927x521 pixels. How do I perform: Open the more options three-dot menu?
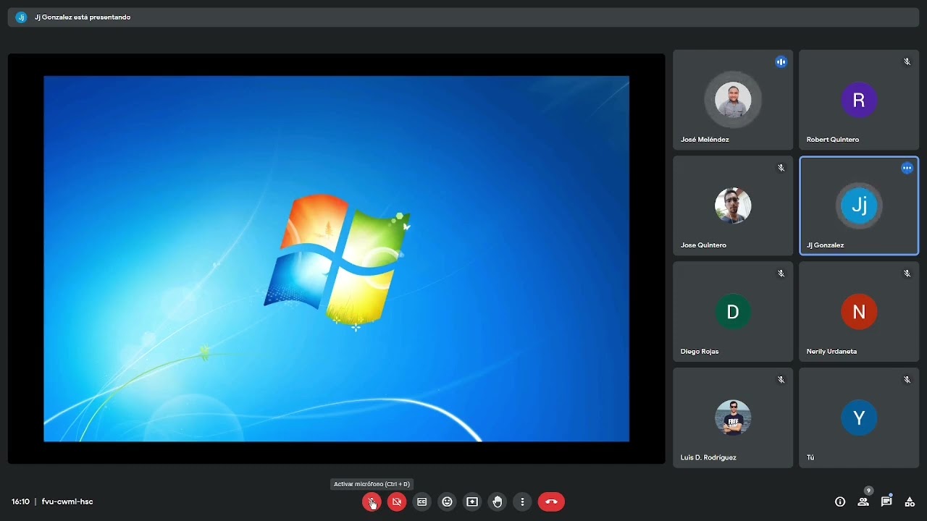click(x=522, y=501)
